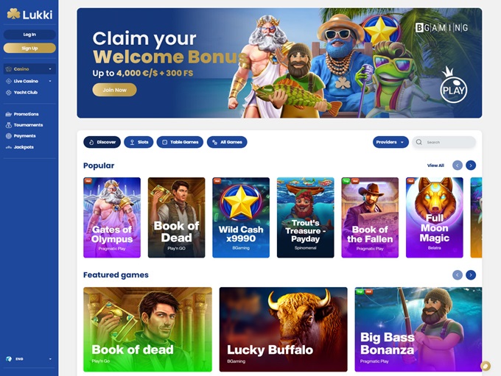
Task: Open the Wild Cash x9990 game thumbnail
Action: click(x=241, y=217)
